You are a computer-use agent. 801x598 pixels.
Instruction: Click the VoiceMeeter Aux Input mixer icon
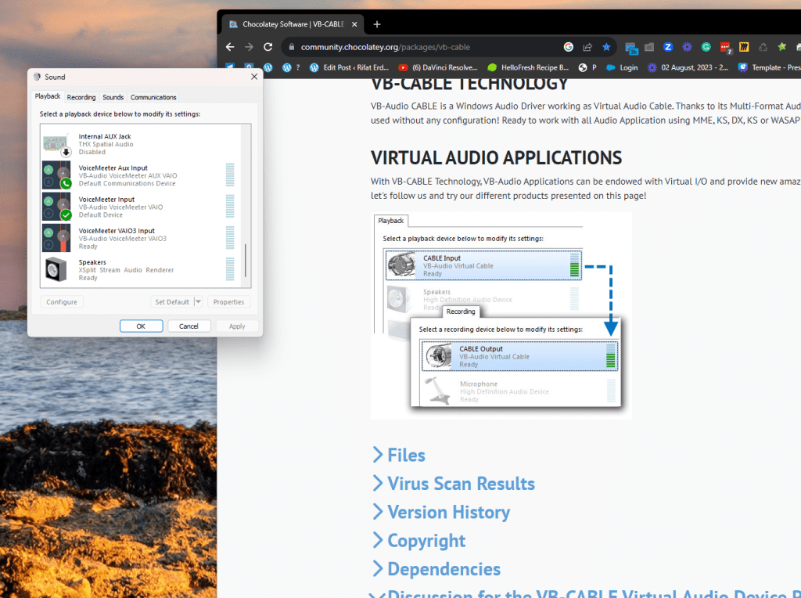coord(56,175)
